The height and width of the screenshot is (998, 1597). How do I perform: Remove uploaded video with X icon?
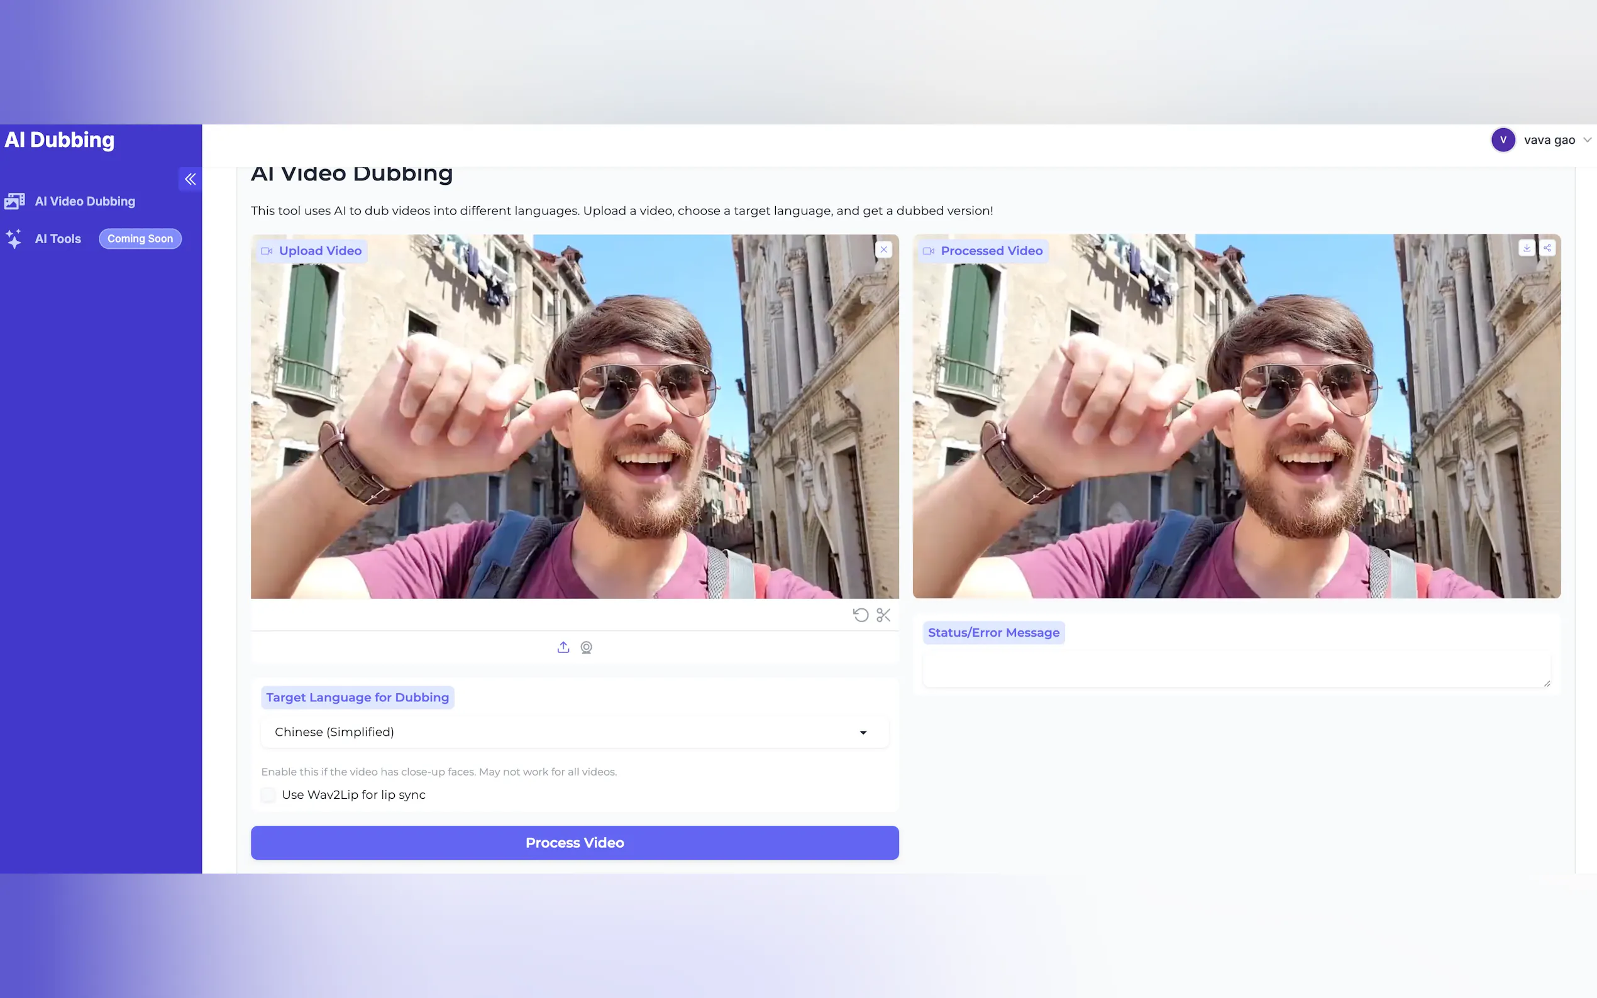coord(883,249)
